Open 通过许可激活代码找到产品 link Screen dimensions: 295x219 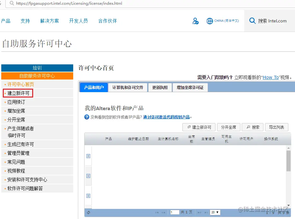(166, 117)
